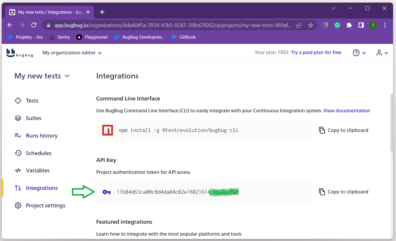Click the Runs history list-check icon
The image size is (396, 241).
tap(18, 136)
